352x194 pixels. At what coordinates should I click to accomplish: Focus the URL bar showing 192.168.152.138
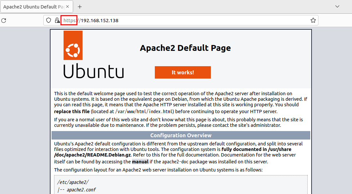pos(181,21)
